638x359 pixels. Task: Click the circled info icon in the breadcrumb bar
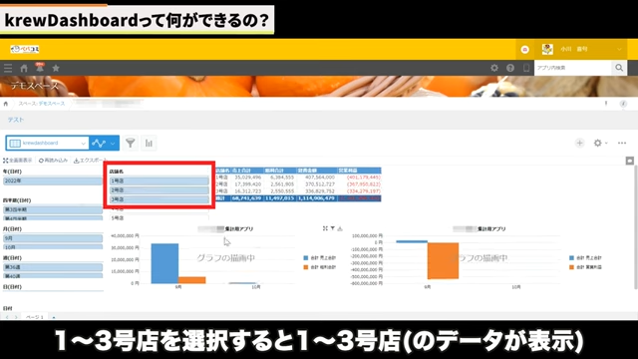[x=623, y=104]
